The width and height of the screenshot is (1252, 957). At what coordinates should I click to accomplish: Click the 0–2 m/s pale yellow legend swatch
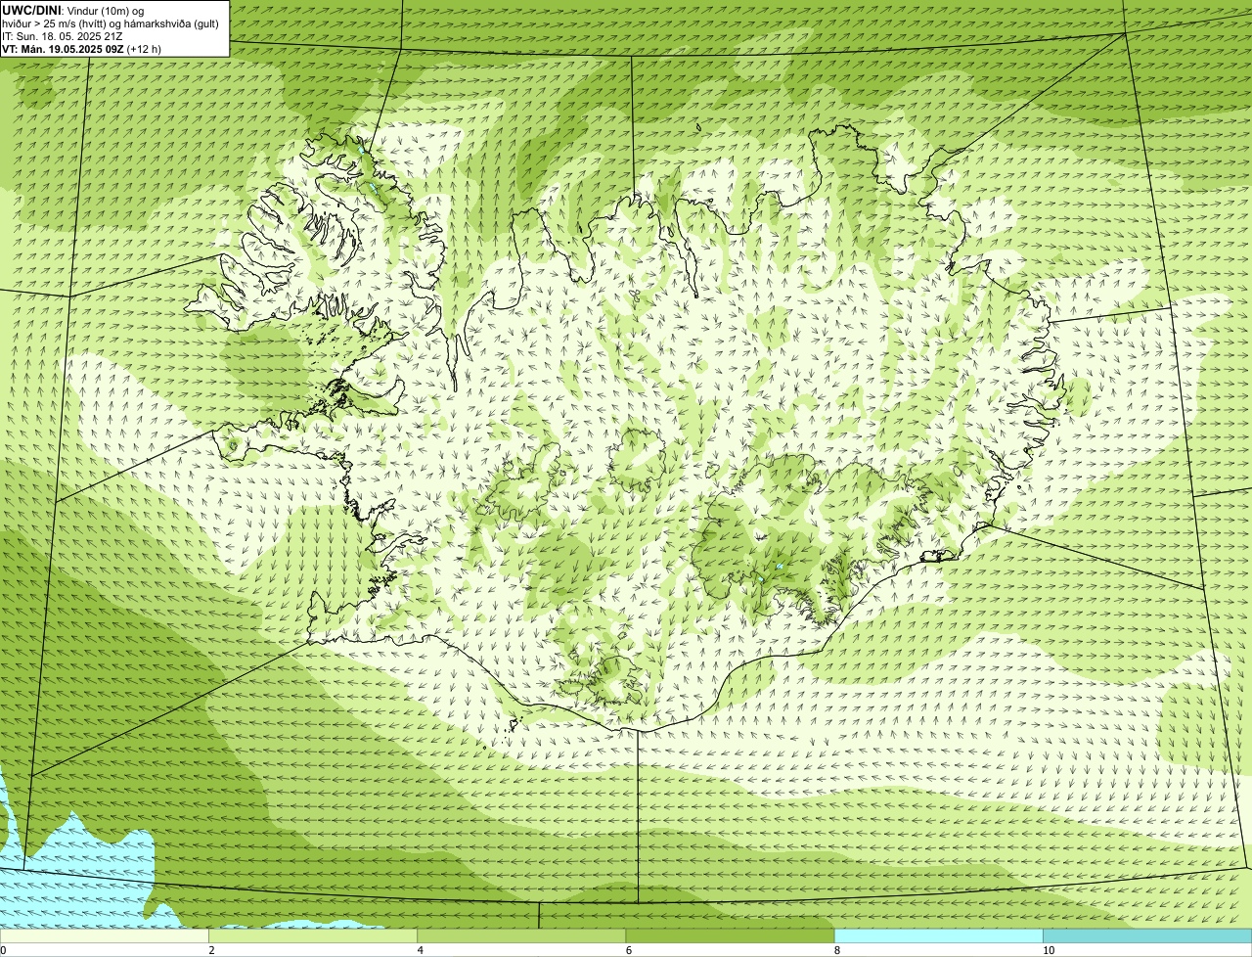(105, 935)
